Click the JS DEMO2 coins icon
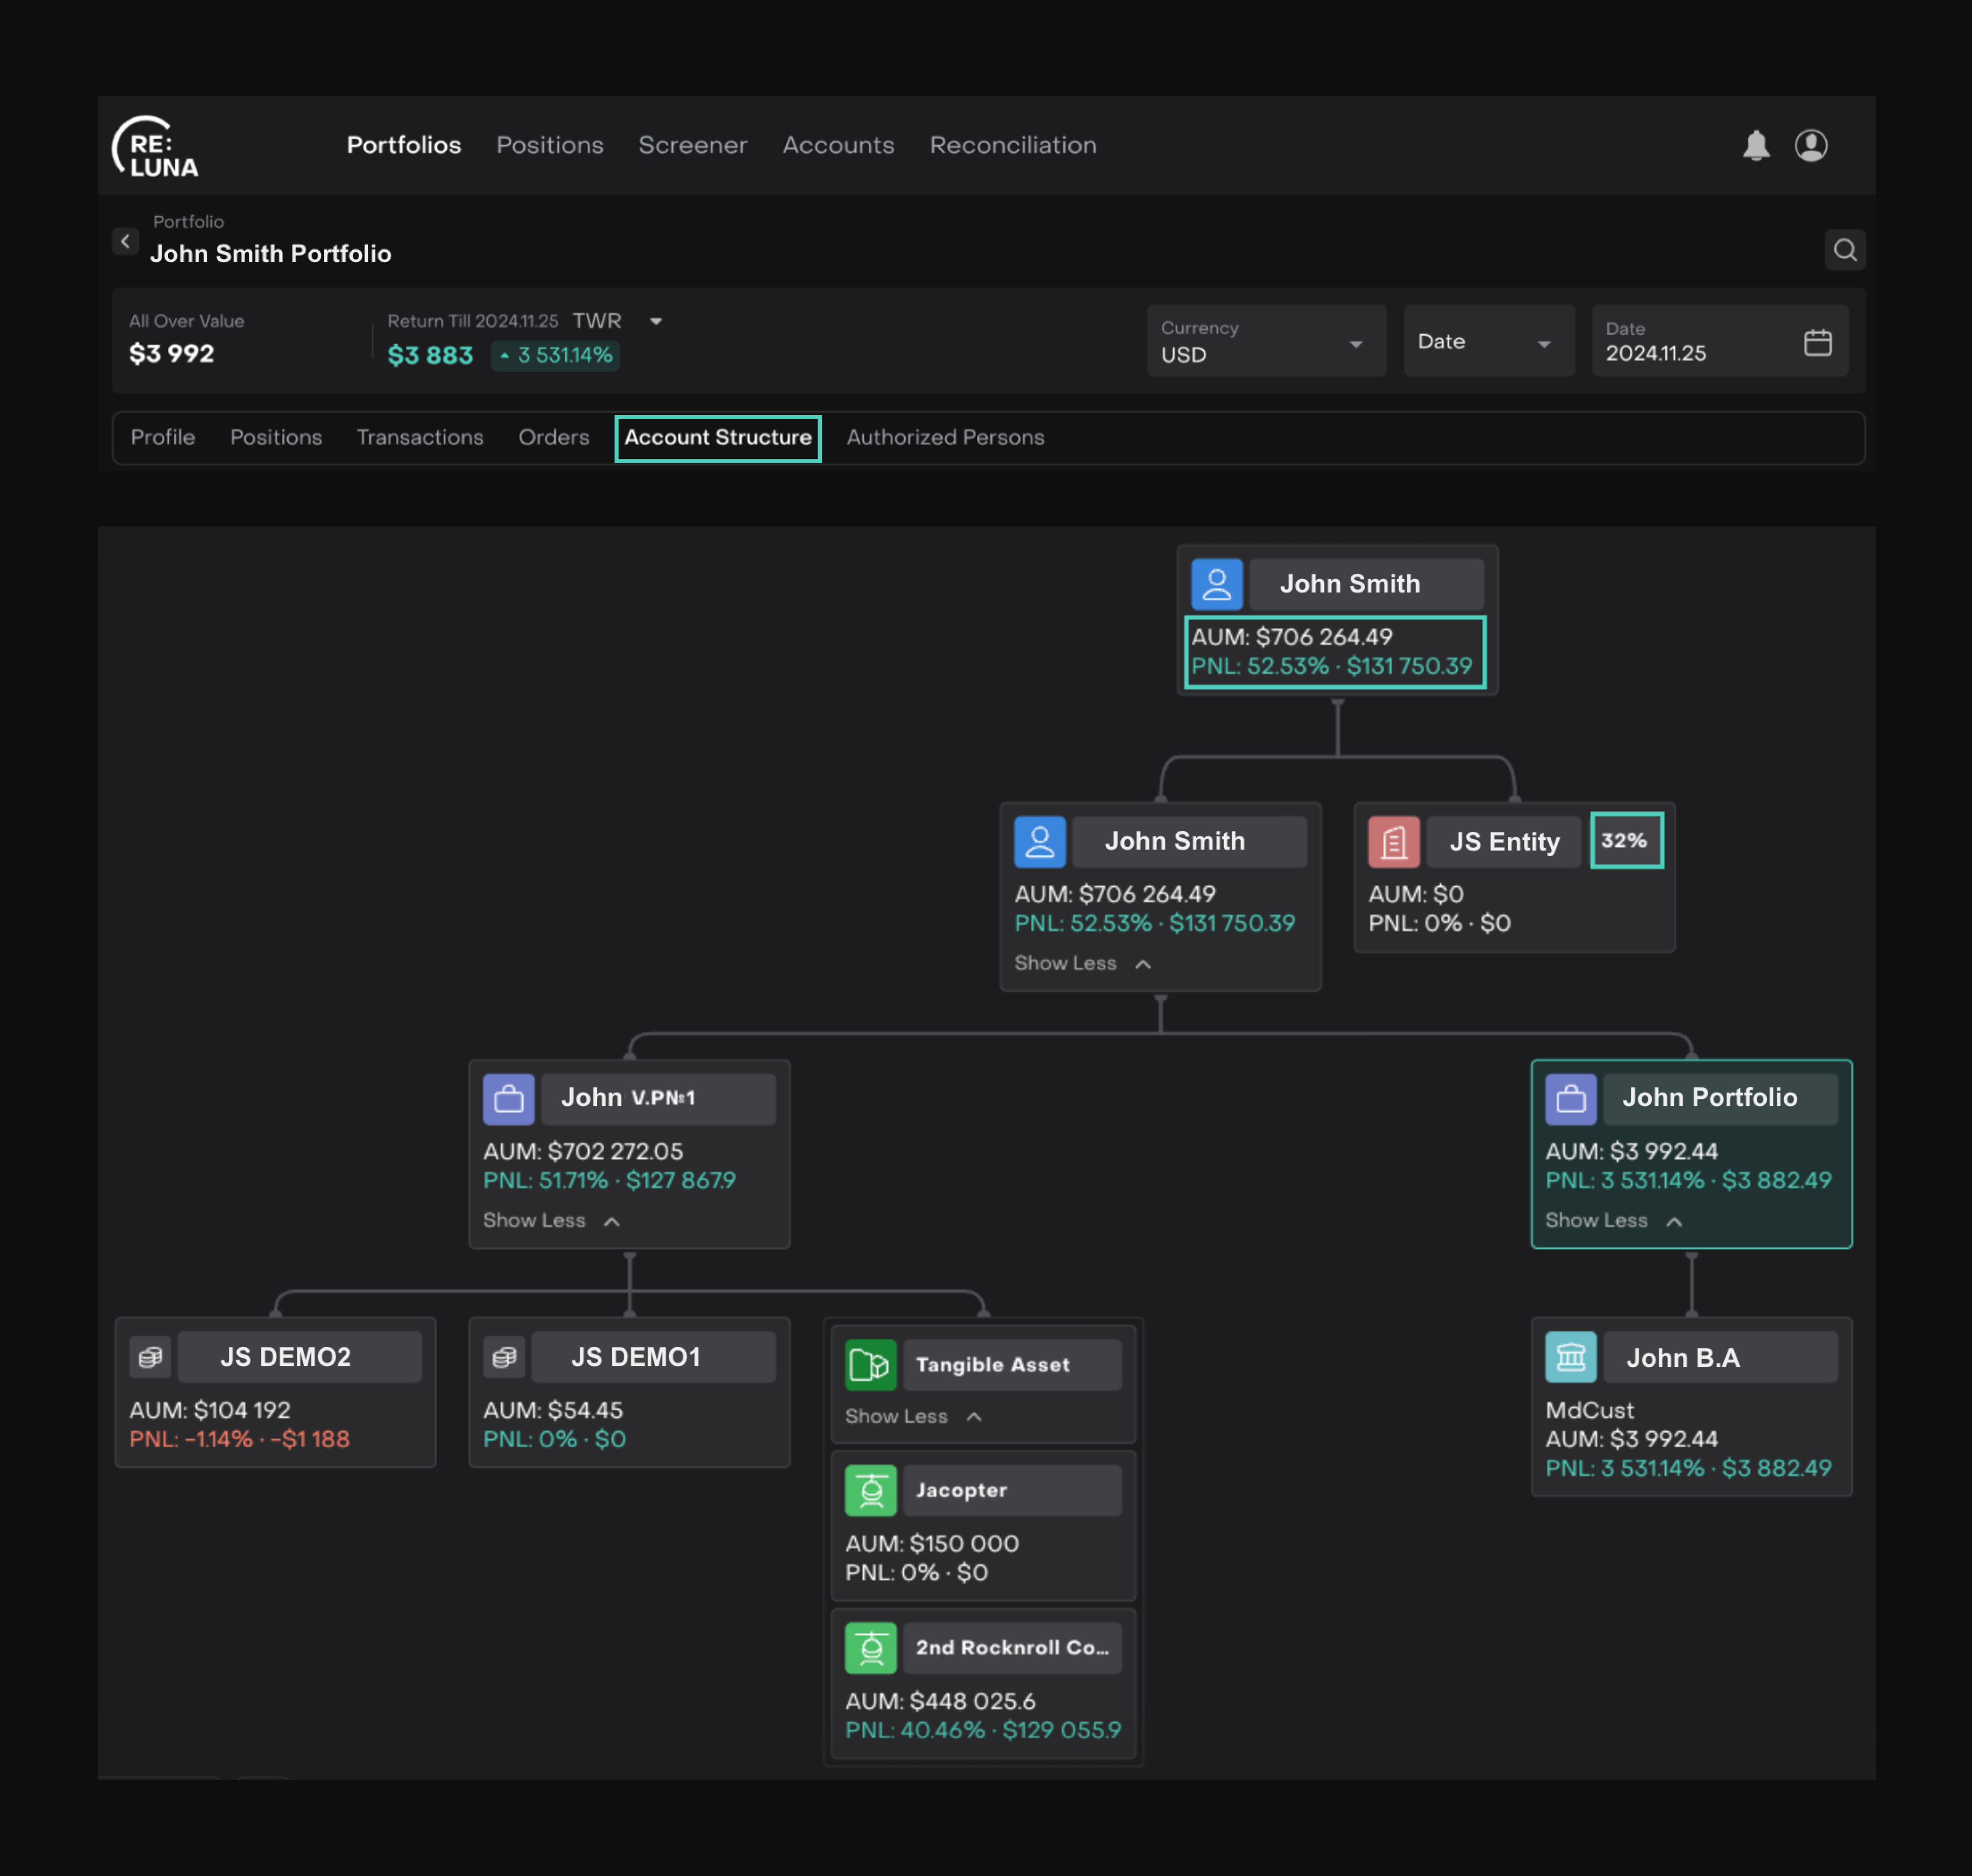1972x1876 pixels. [x=150, y=1357]
